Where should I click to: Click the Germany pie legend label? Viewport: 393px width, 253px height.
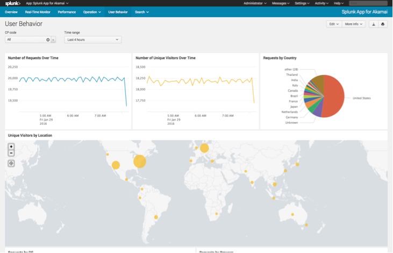[292, 117]
